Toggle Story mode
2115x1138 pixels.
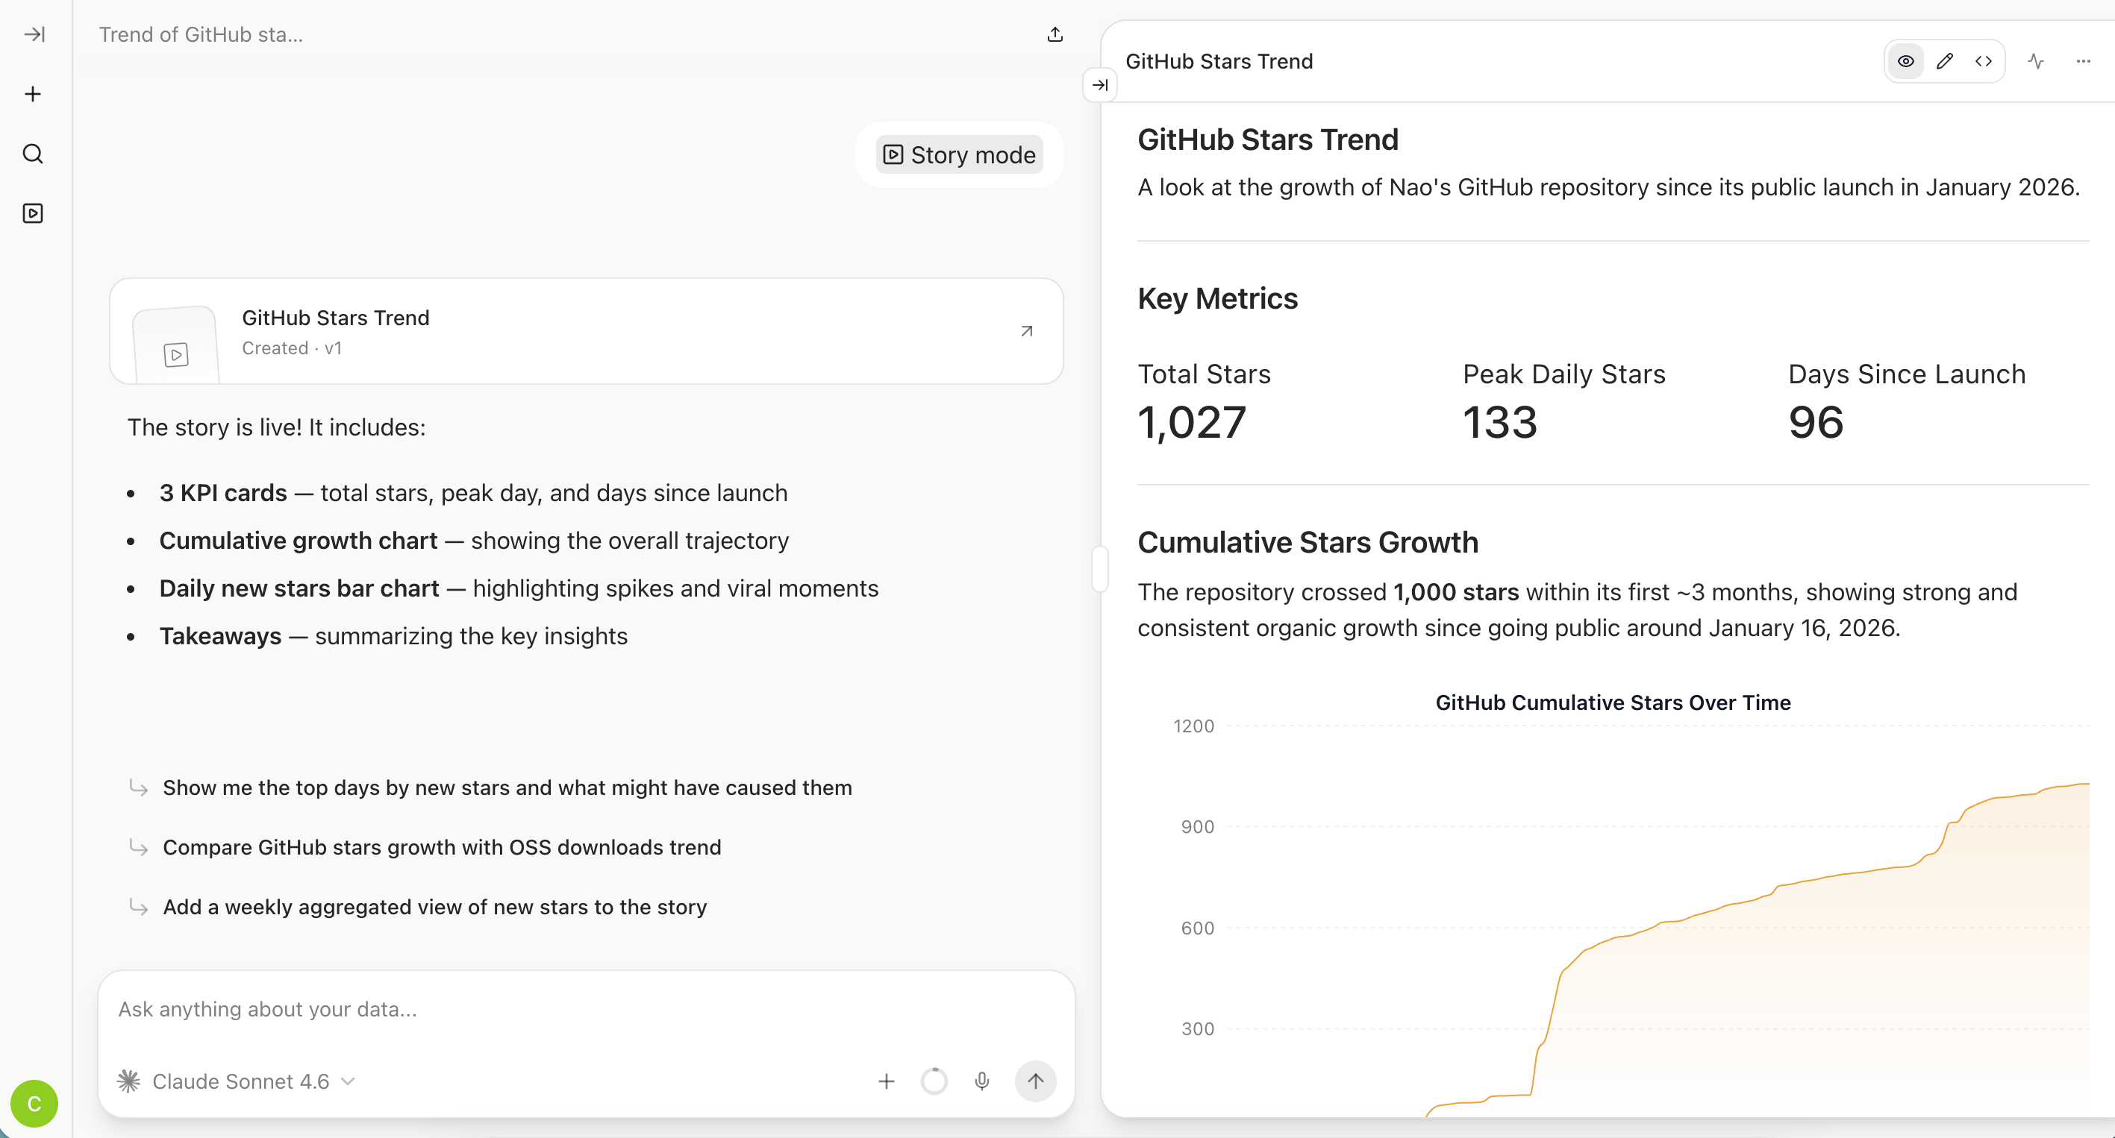coord(959,154)
